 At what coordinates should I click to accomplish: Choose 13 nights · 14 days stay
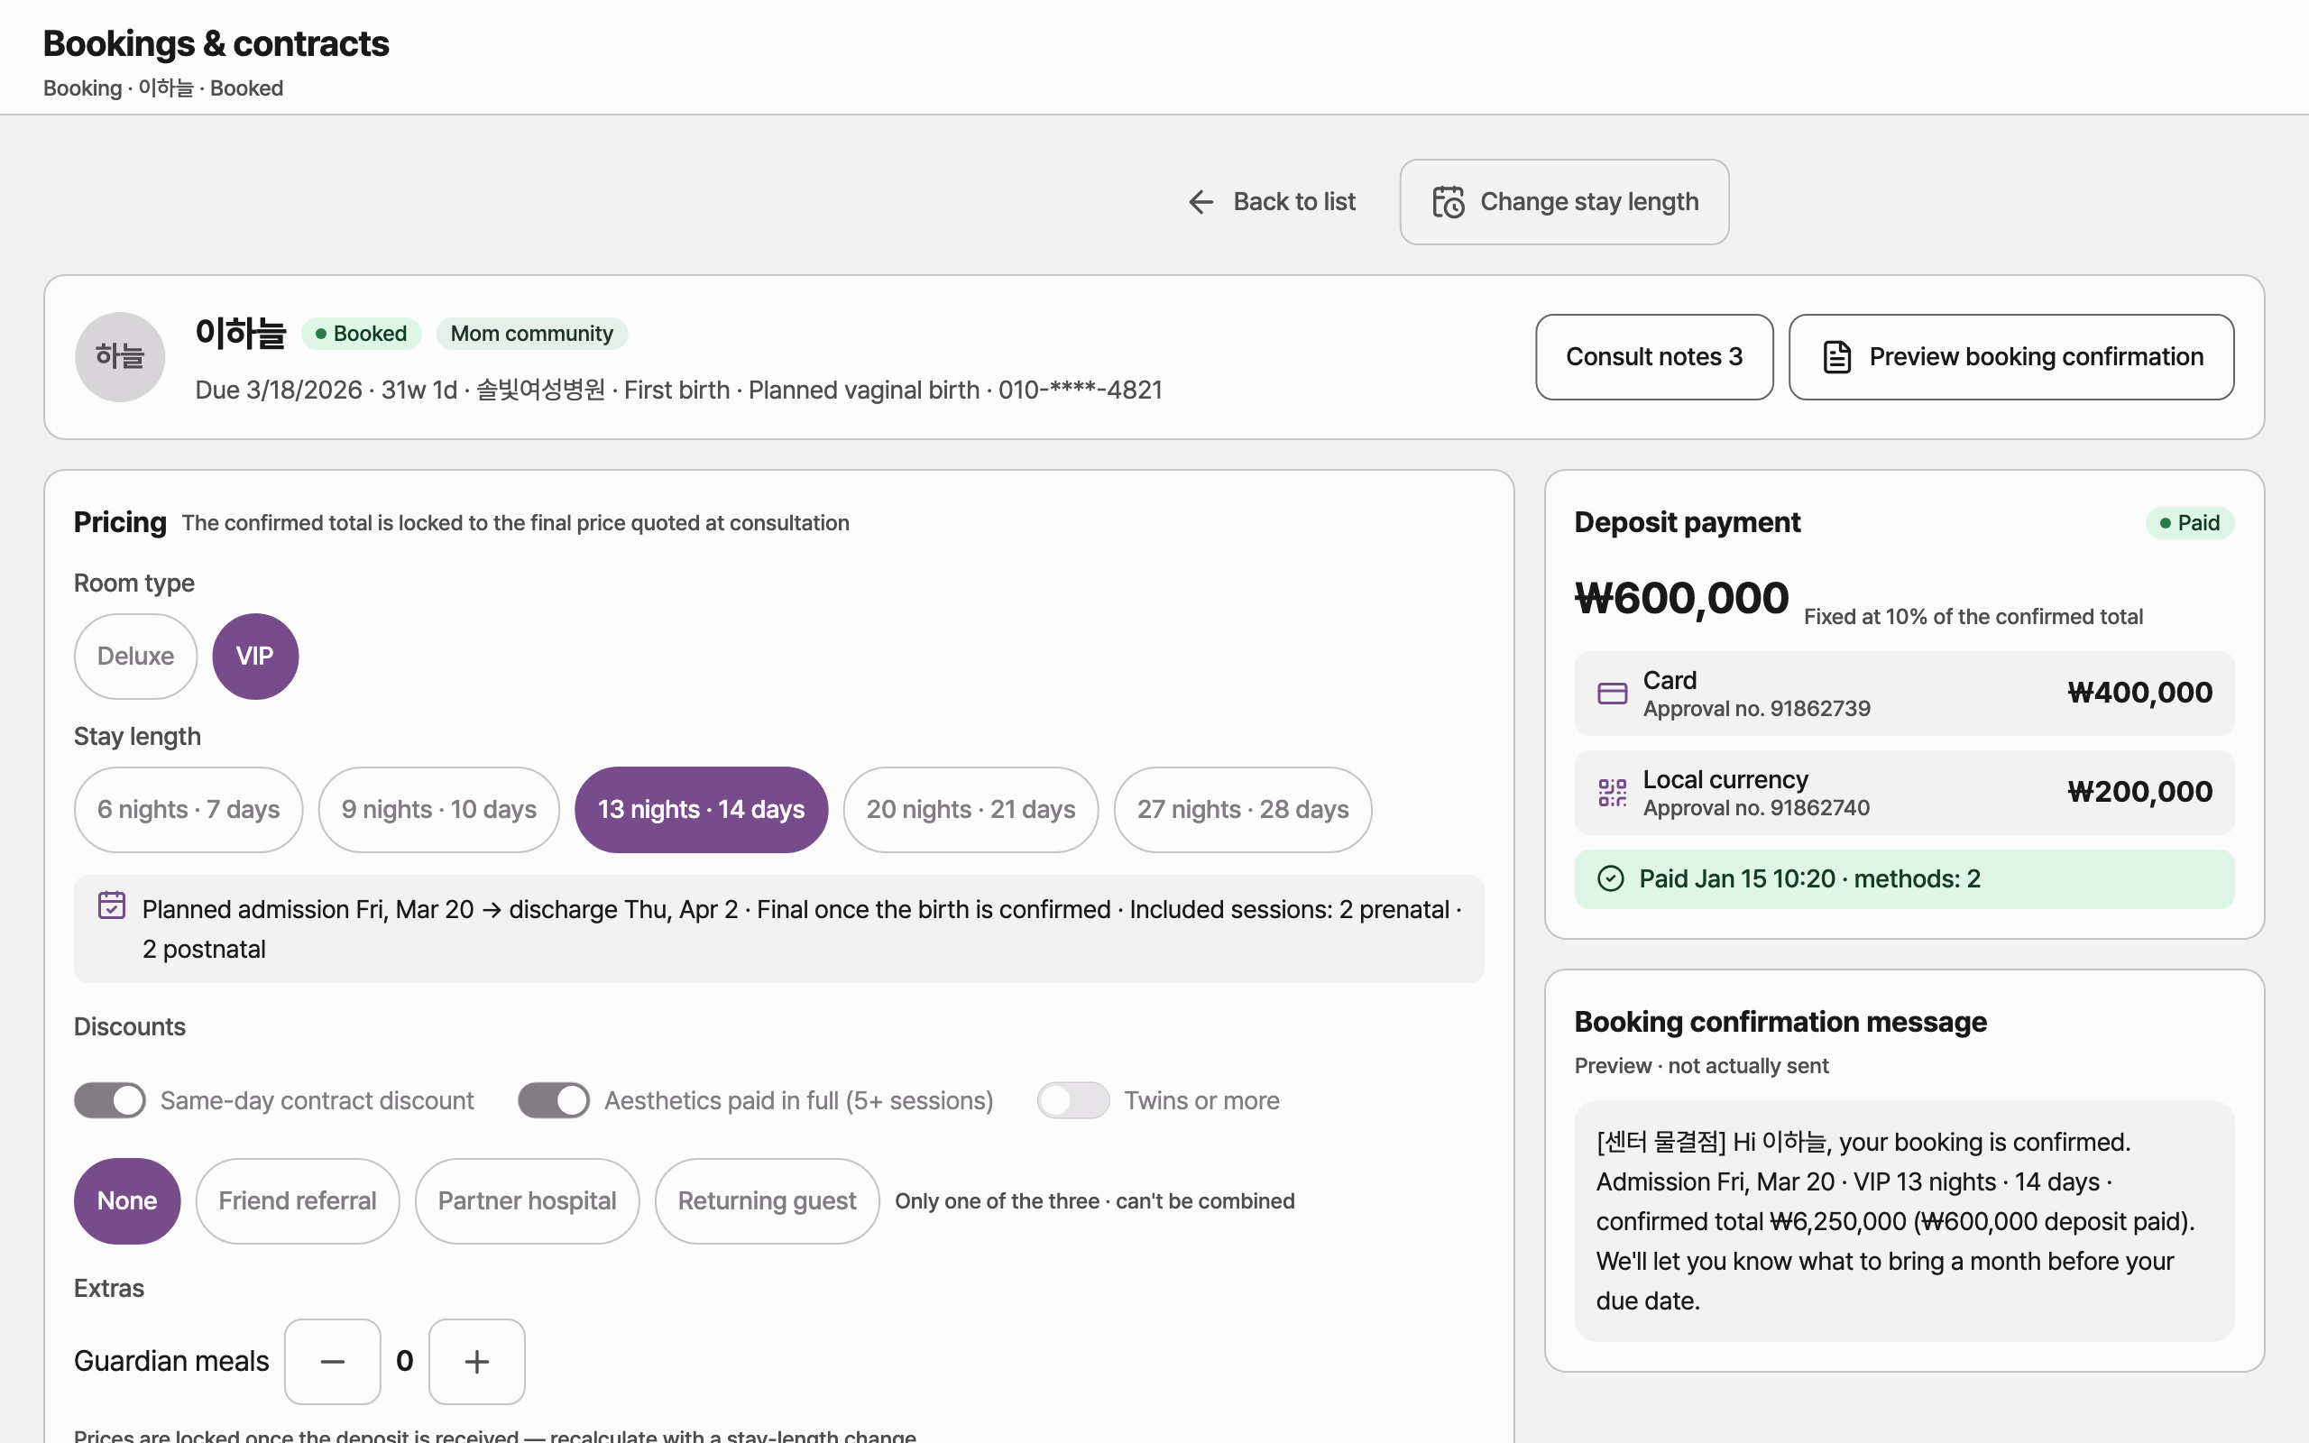[x=702, y=809]
